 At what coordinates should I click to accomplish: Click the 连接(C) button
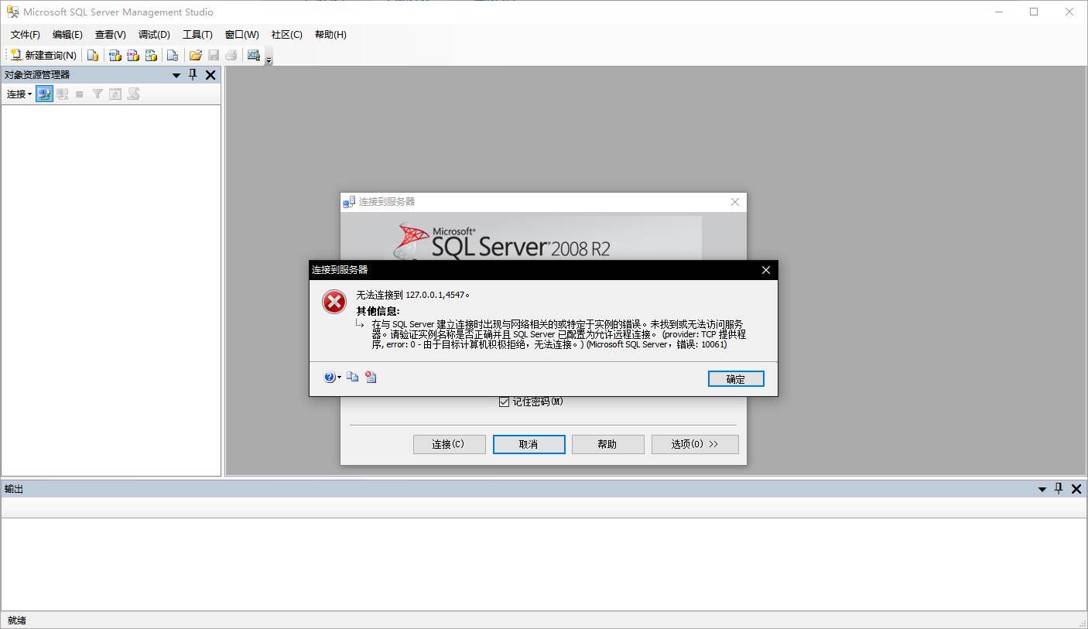tap(449, 444)
